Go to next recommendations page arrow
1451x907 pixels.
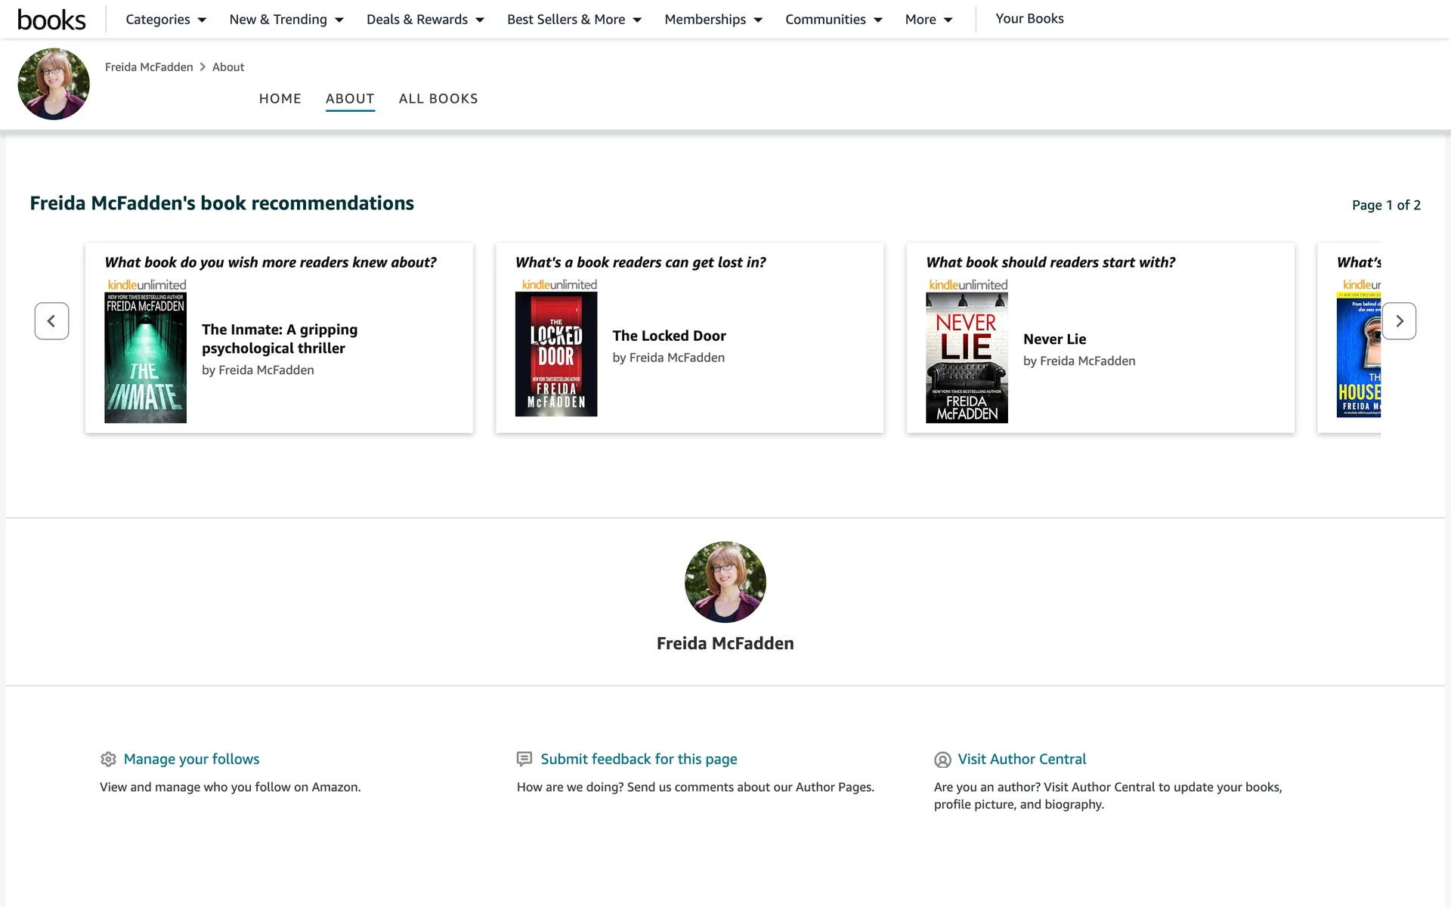1399,321
